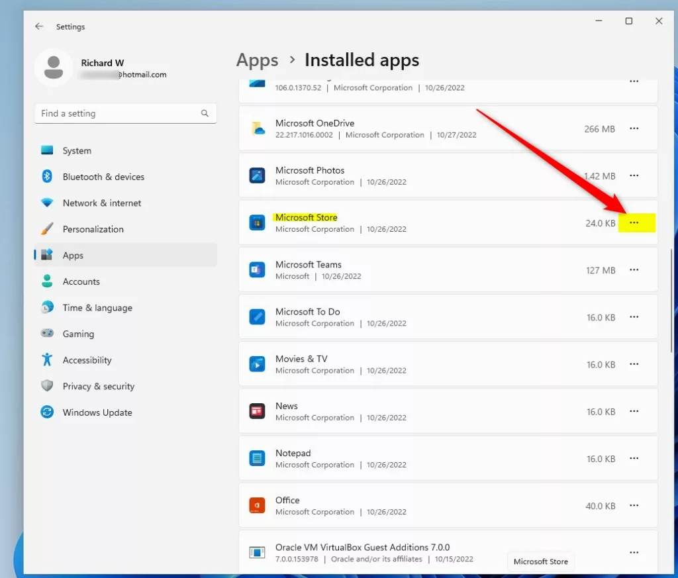
Task: Open Bluetooth & devices settings
Action: 103,177
